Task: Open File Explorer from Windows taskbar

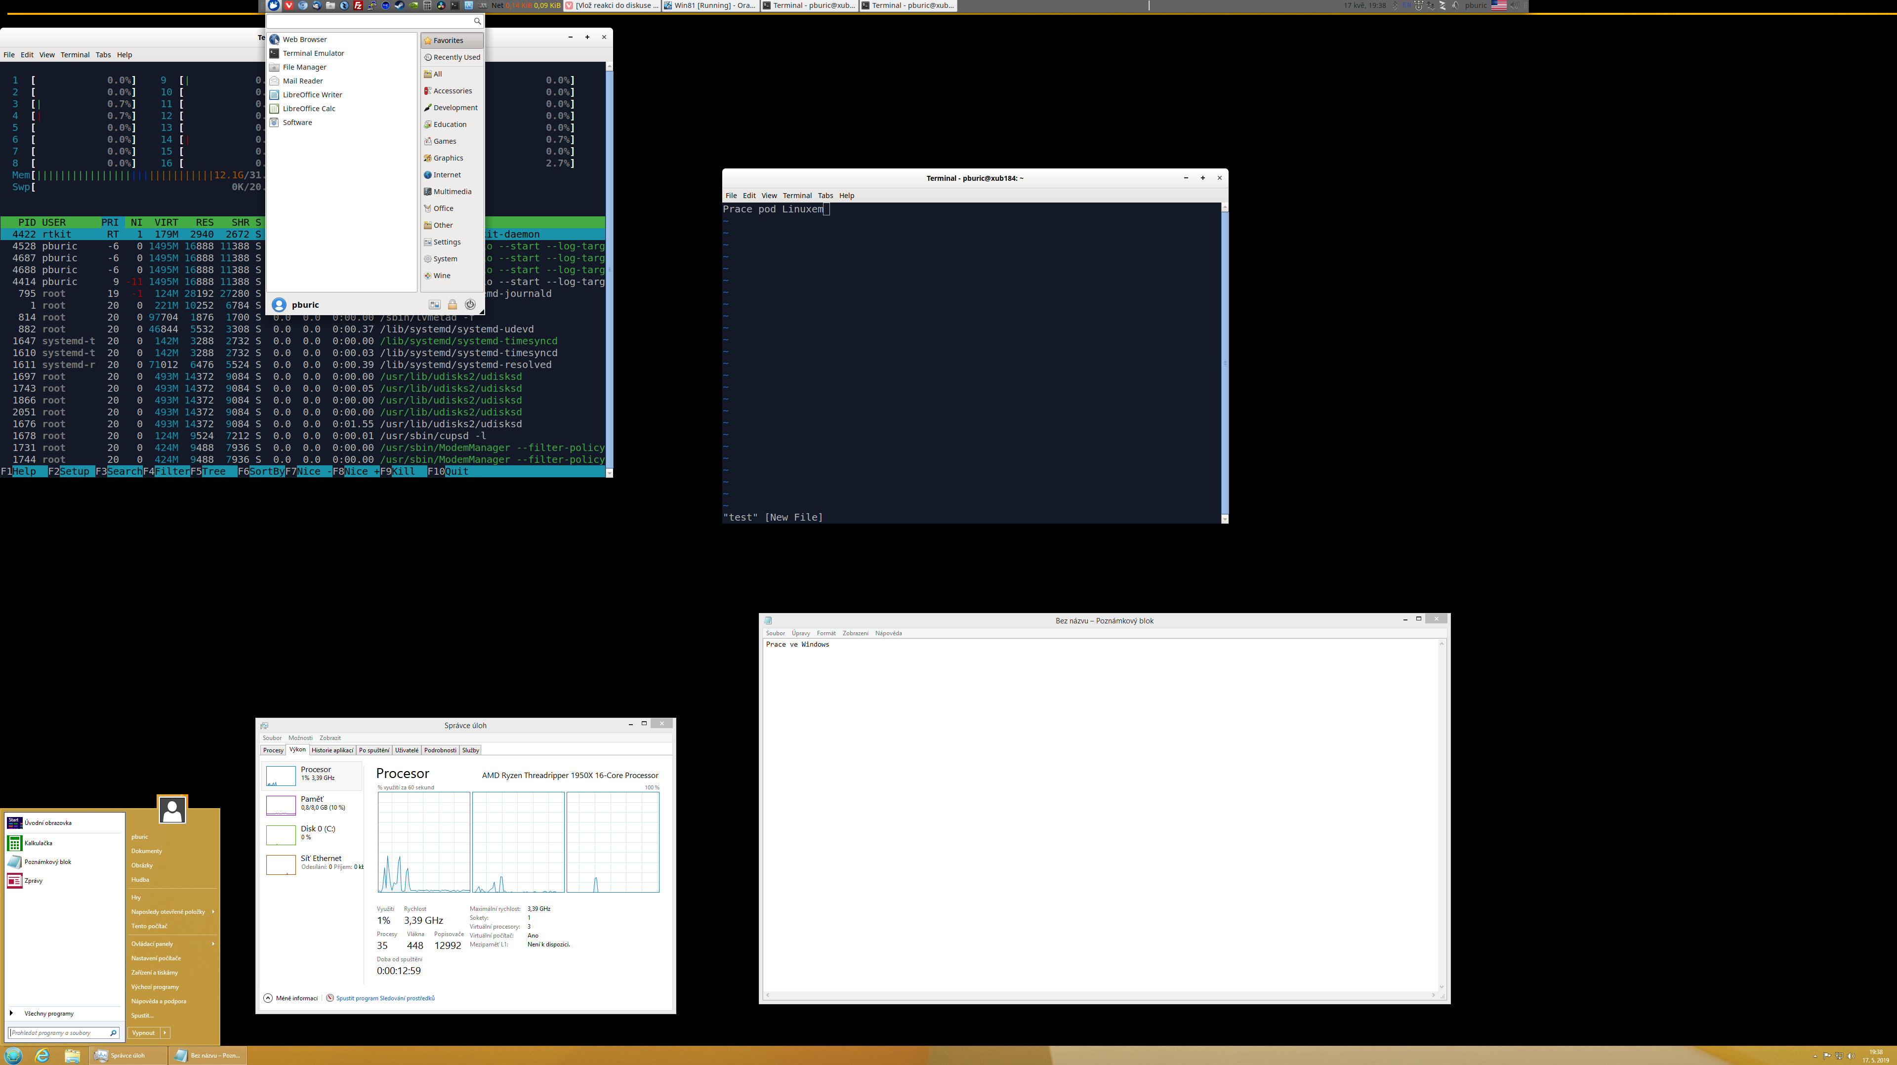Action: (x=72, y=1056)
